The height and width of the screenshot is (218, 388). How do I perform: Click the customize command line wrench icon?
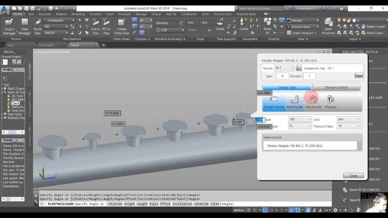pos(36,202)
